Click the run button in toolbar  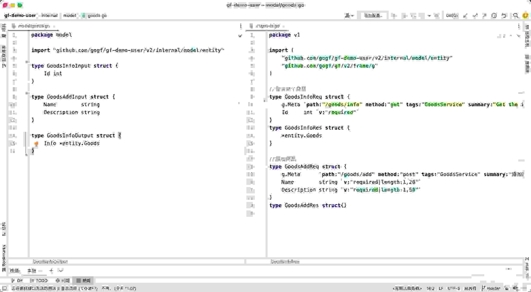coord(395,16)
